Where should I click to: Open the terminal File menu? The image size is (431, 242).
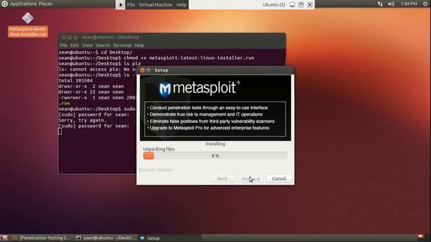63,45
